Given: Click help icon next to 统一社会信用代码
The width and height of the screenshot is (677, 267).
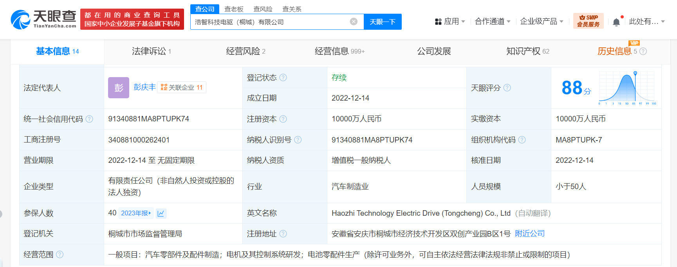Looking at the screenshot, I should click(x=89, y=119).
